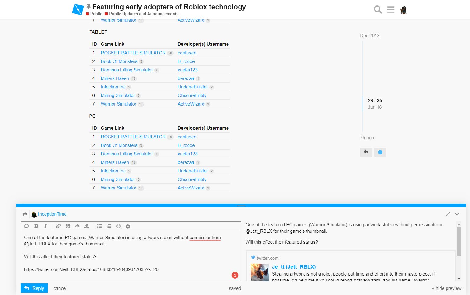470x295 pixels.
Task: Open TABLET table ROCKET BATTLE SIMULATOR link
Action: (133, 53)
